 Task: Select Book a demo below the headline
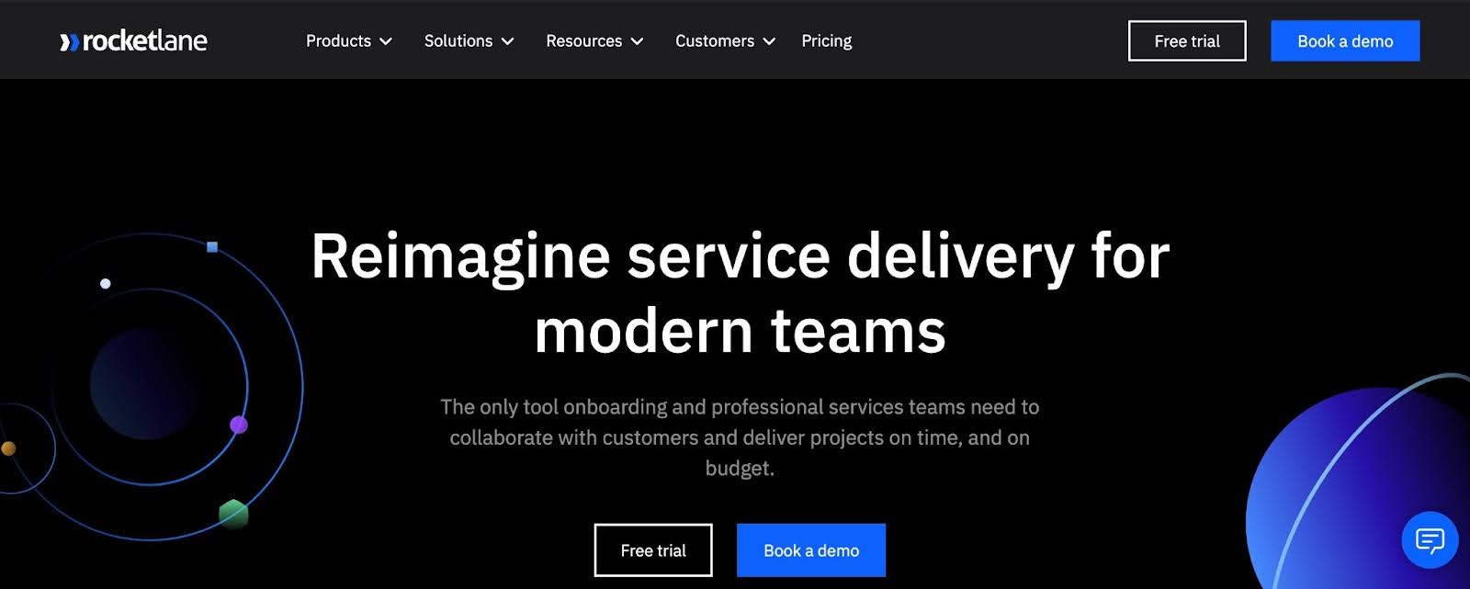pyautogui.click(x=811, y=550)
